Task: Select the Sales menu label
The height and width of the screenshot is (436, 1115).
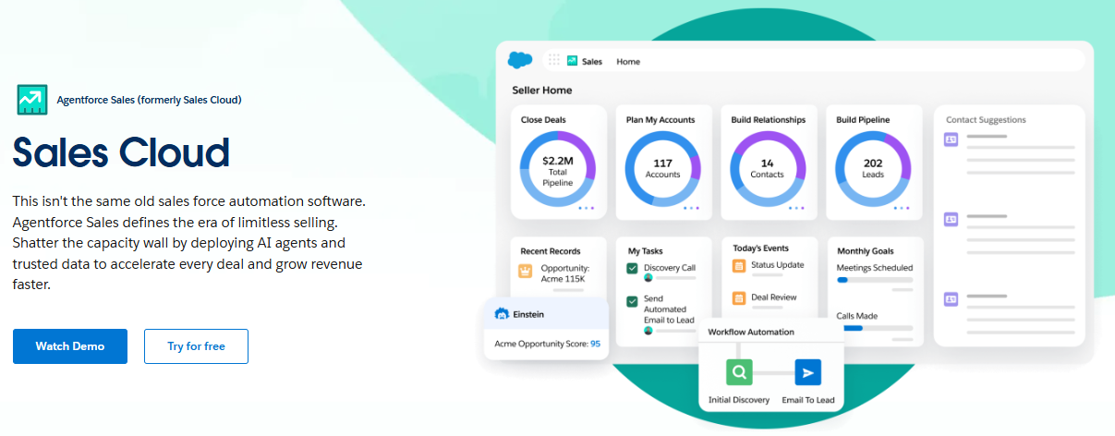Action: tap(592, 62)
